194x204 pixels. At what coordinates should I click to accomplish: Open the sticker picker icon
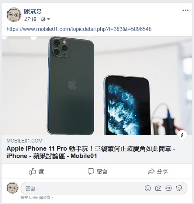pos(179,188)
